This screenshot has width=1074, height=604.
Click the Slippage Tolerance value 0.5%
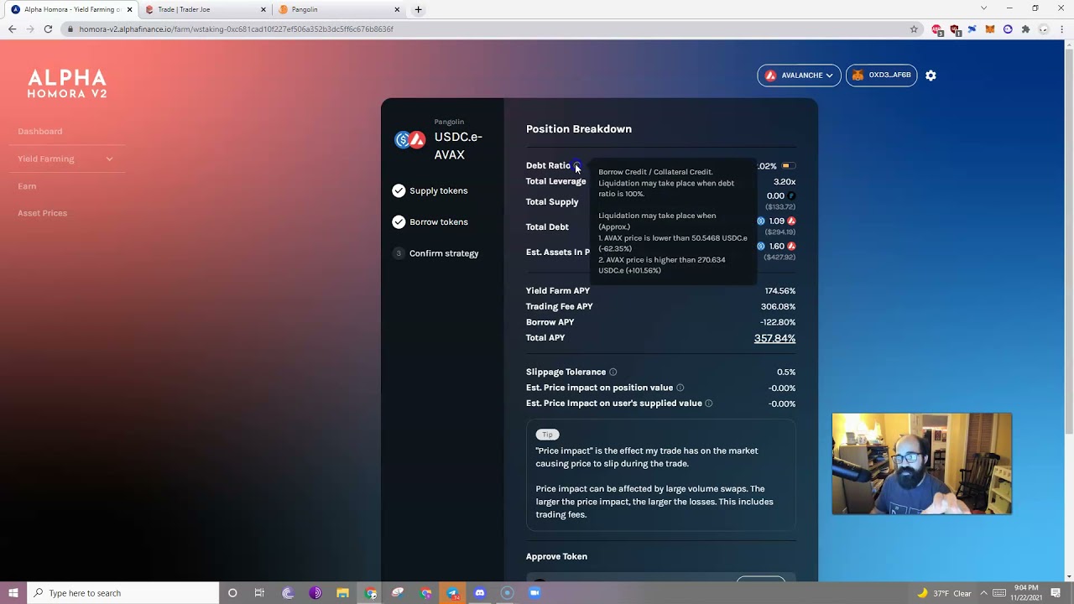786,372
